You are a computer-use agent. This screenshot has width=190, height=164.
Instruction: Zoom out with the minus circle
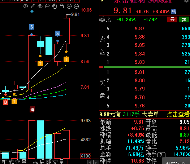[76, 6]
